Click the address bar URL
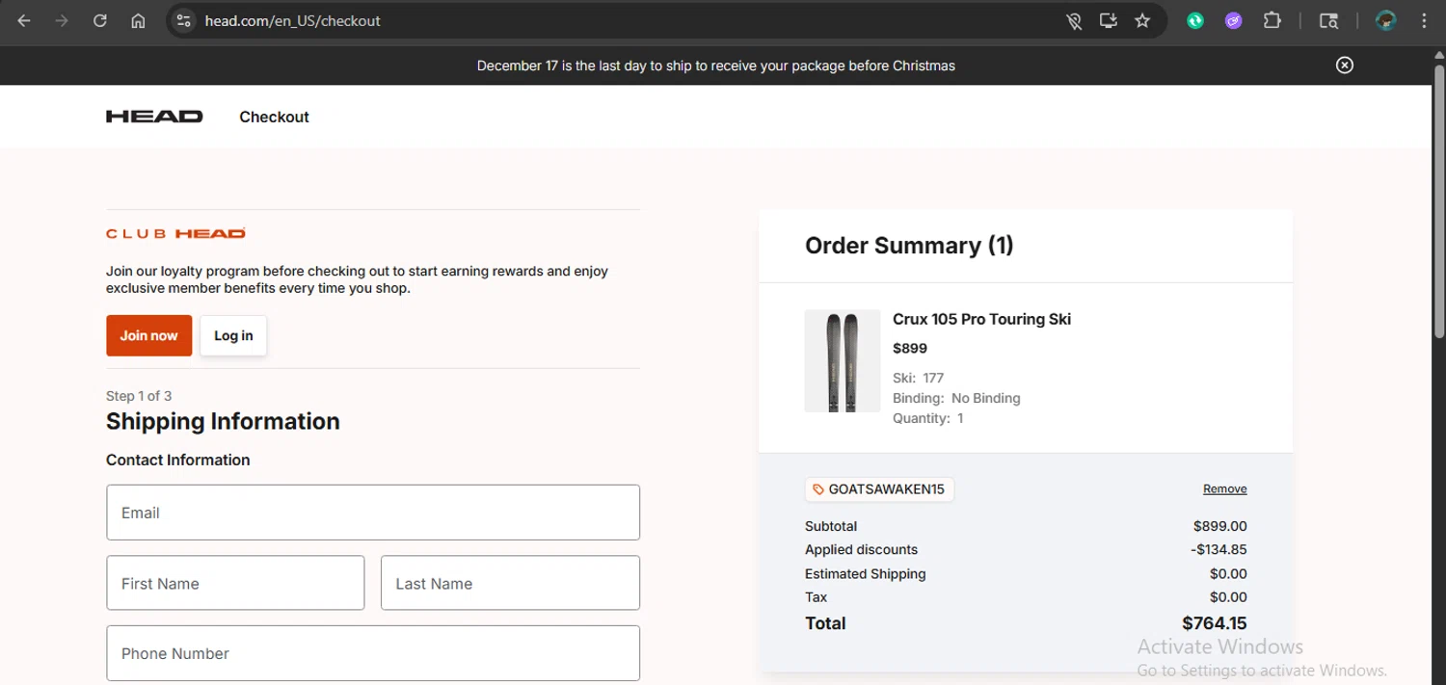Image resolution: width=1446 pixels, height=685 pixels. (x=292, y=20)
